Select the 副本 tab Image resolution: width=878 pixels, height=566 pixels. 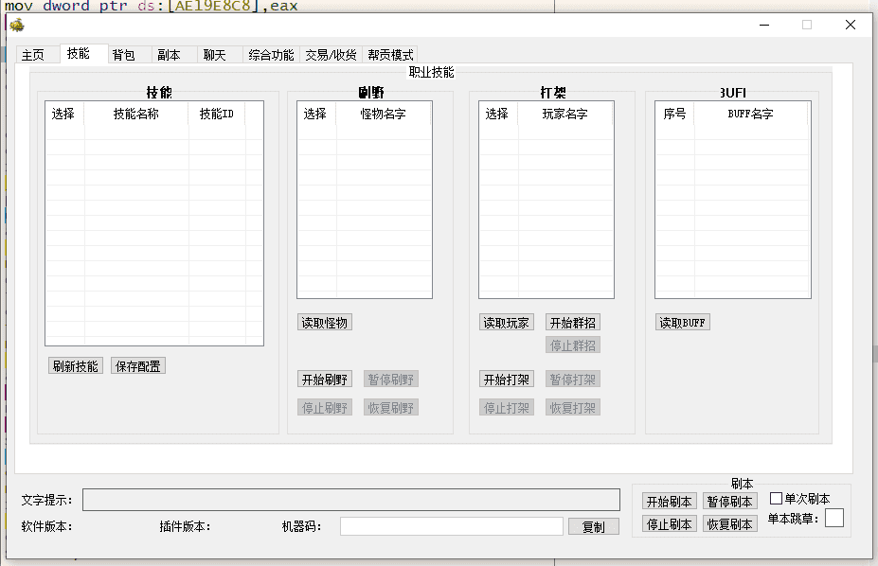(x=170, y=55)
